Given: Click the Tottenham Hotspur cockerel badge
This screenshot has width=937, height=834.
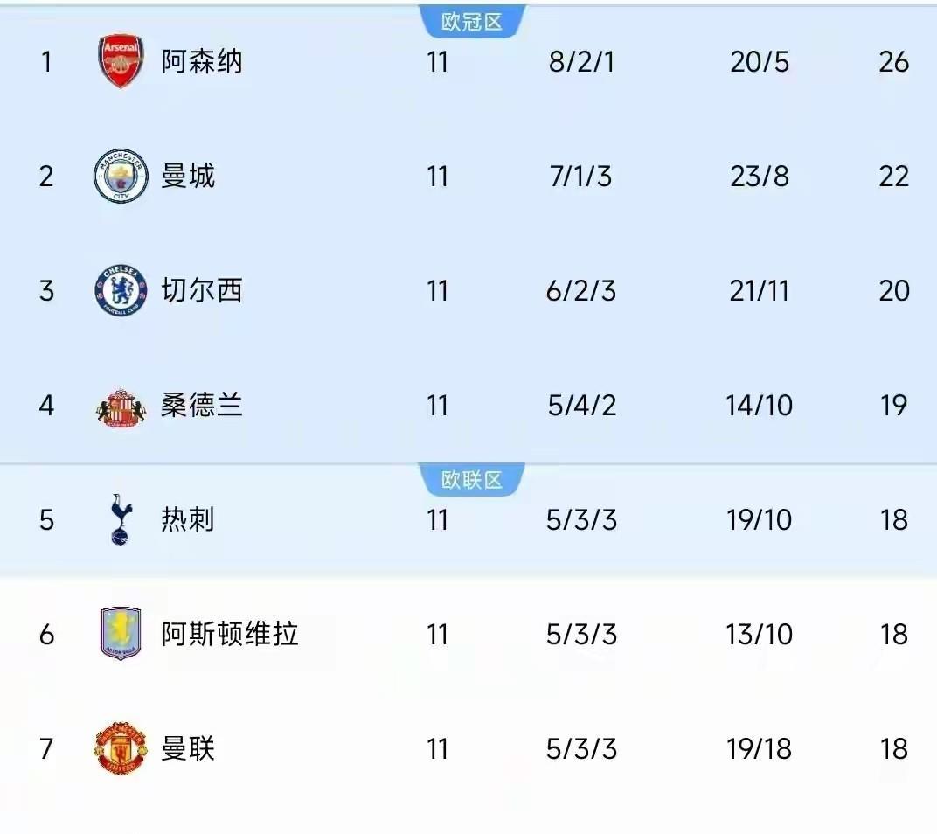Looking at the screenshot, I should pos(122,519).
